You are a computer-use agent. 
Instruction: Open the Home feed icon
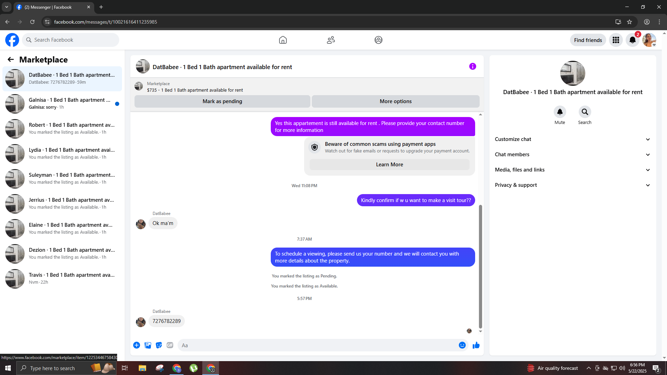(283, 40)
